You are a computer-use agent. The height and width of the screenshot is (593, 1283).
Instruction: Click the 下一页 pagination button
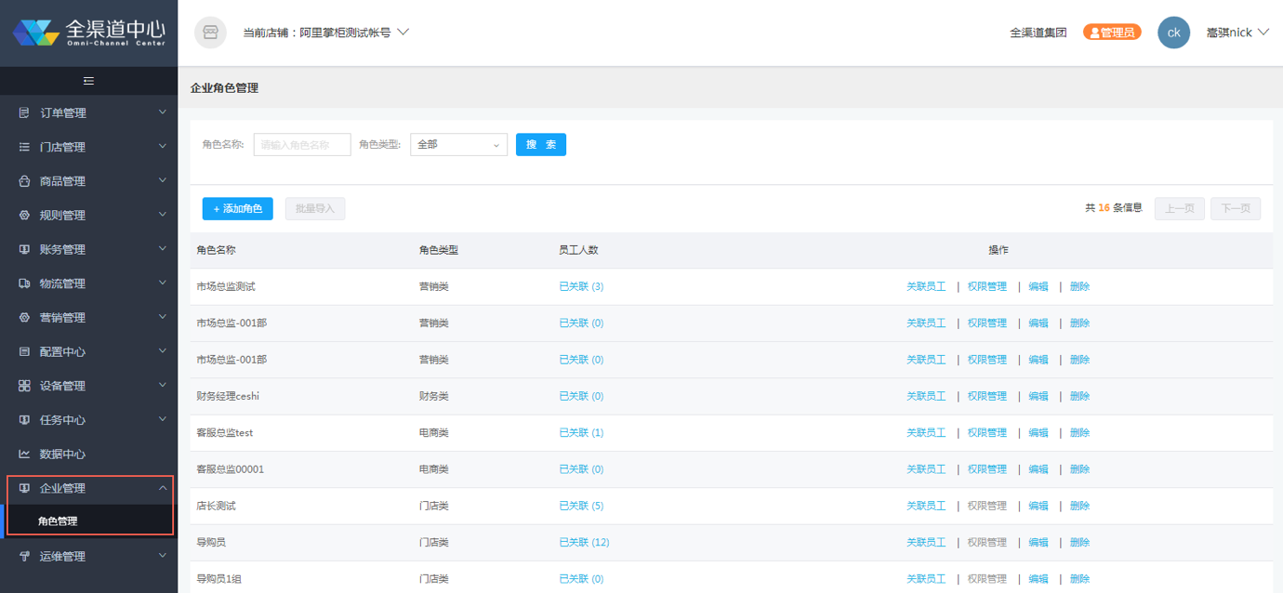[1236, 208]
